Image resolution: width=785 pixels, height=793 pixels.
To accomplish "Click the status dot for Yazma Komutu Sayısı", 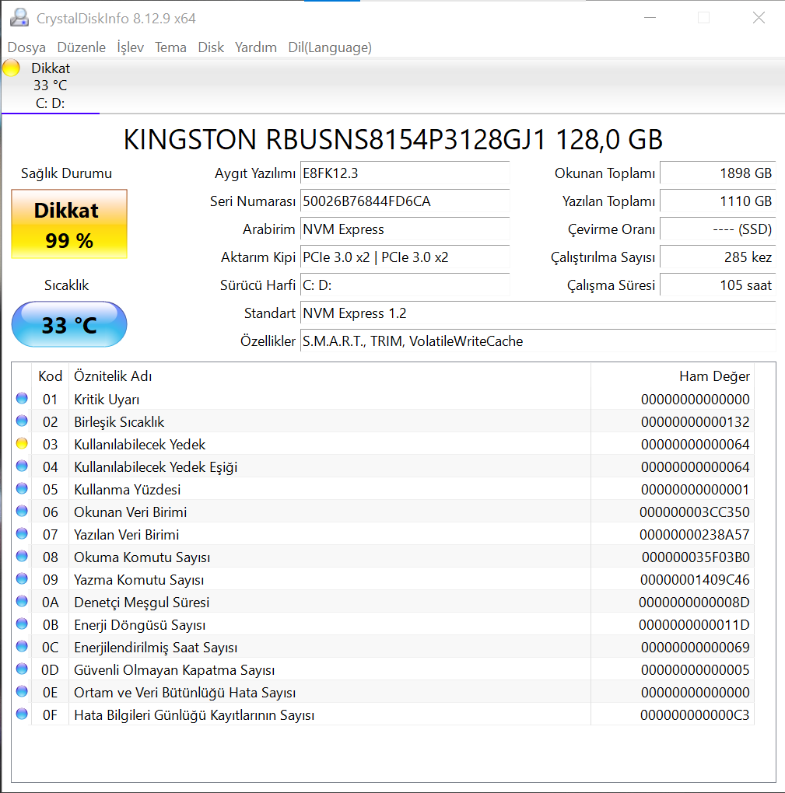I will 22,578.
